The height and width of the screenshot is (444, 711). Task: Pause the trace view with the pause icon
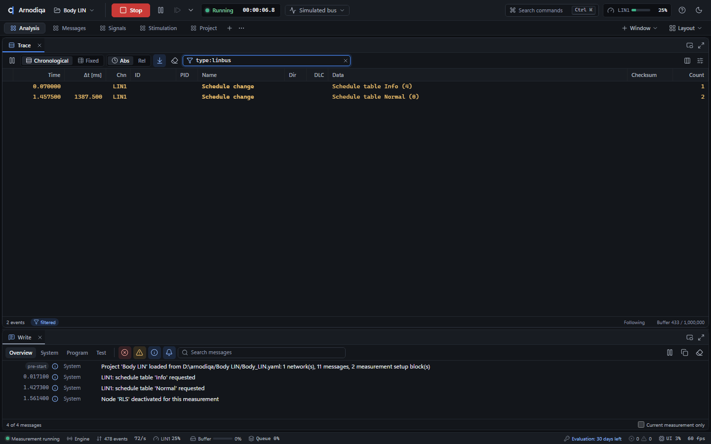coord(12,61)
